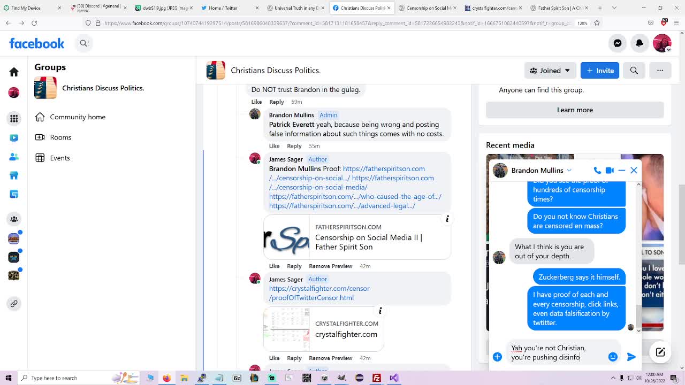
Task: Open Visual Studio from the taskbar
Action: [x=394, y=378]
